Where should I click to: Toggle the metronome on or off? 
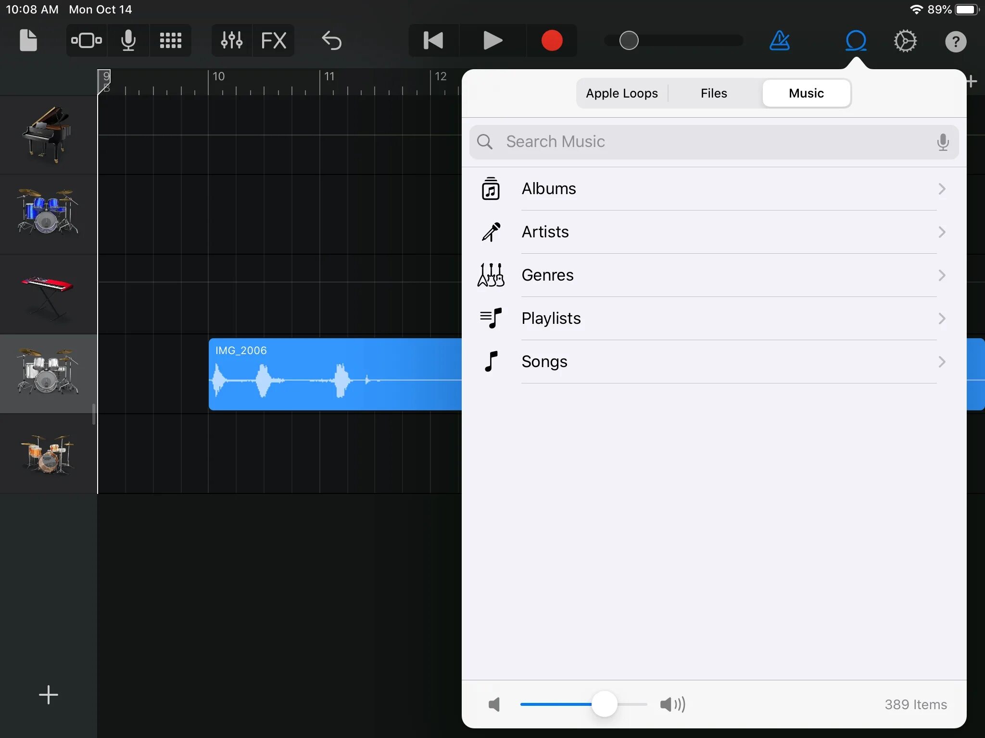pyautogui.click(x=779, y=41)
